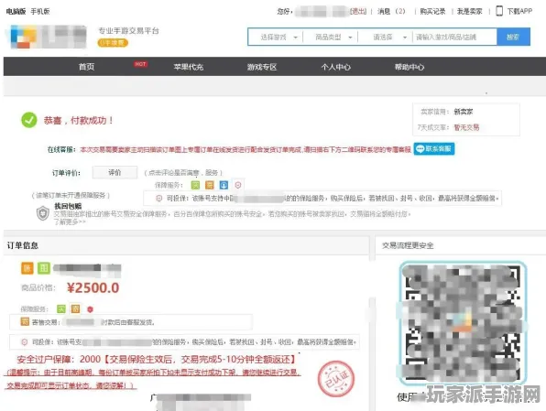The image size is (546, 411).
Task: Click the blue download guarantee service icon
Action: click(224, 185)
